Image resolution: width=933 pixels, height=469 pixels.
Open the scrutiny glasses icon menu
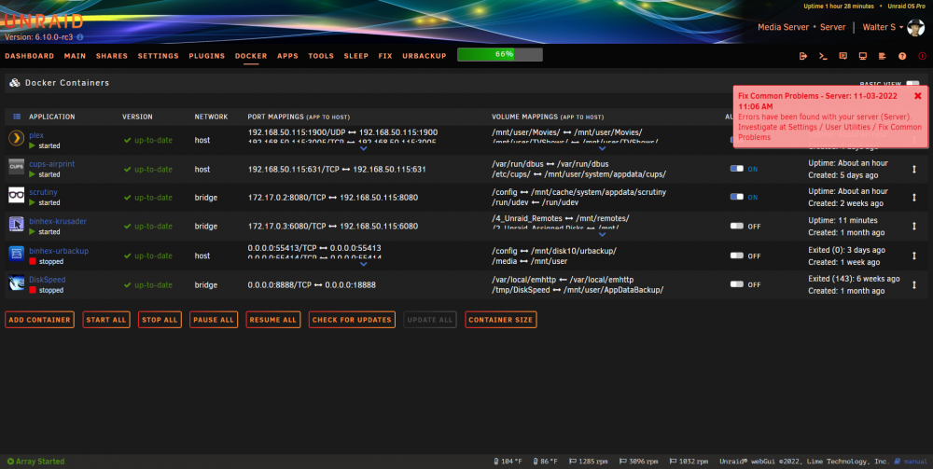point(16,195)
